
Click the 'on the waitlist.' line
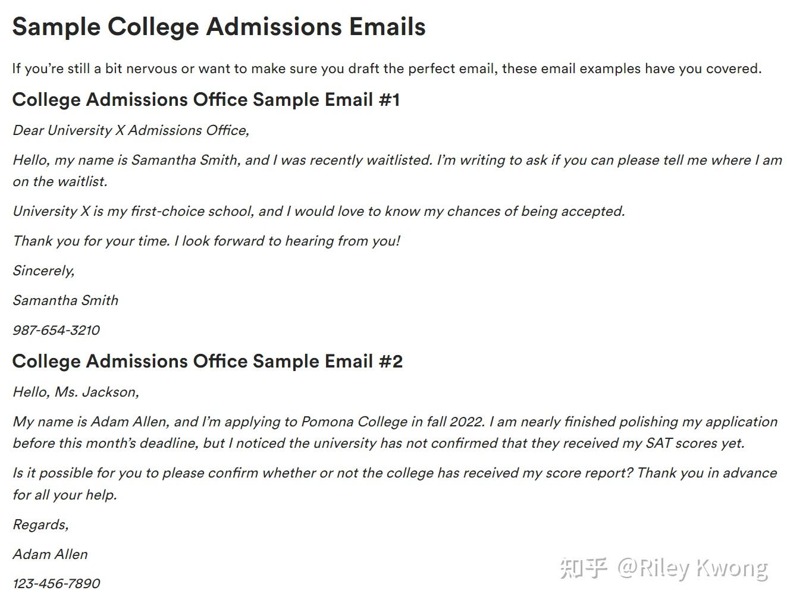[x=60, y=181]
